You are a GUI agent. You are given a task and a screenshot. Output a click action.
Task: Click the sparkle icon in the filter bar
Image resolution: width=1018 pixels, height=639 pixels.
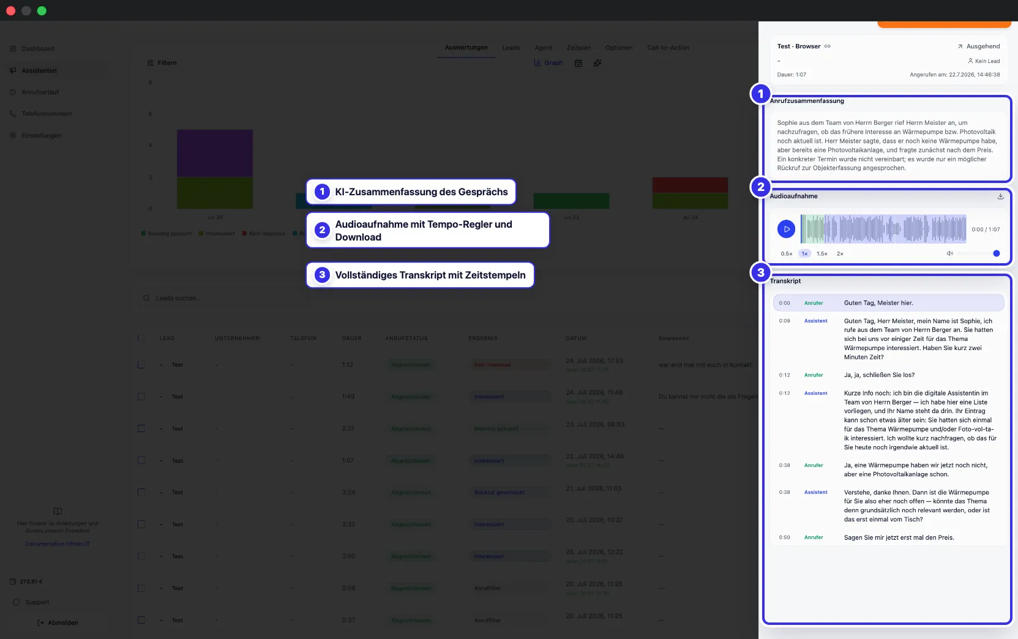[597, 63]
